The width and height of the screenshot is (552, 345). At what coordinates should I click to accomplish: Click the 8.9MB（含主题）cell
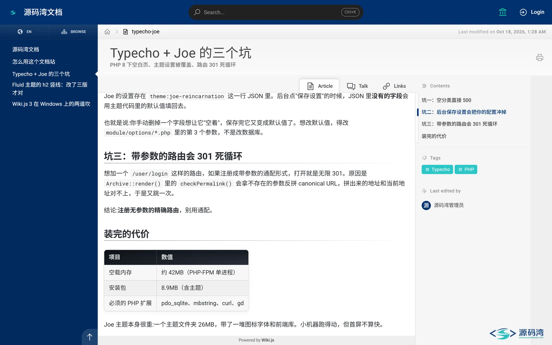pos(203,288)
